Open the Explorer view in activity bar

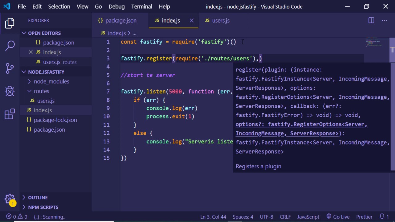click(10, 23)
